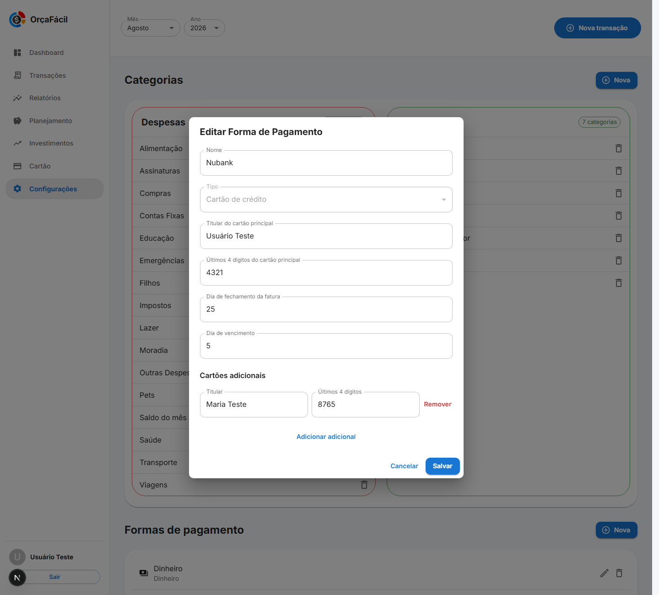Viewport: 659px width, 595px height.
Task: Click the Planejamento piggy bank icon
Action: click(17, 121)
